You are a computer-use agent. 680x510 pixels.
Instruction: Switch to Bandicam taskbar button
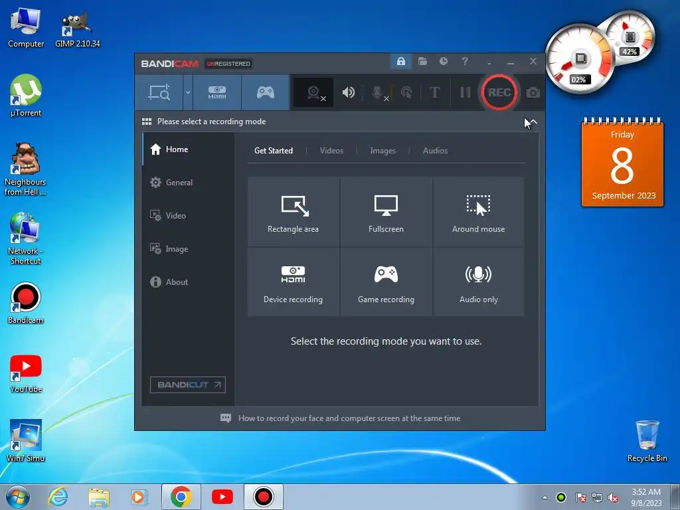pos(263,497)
